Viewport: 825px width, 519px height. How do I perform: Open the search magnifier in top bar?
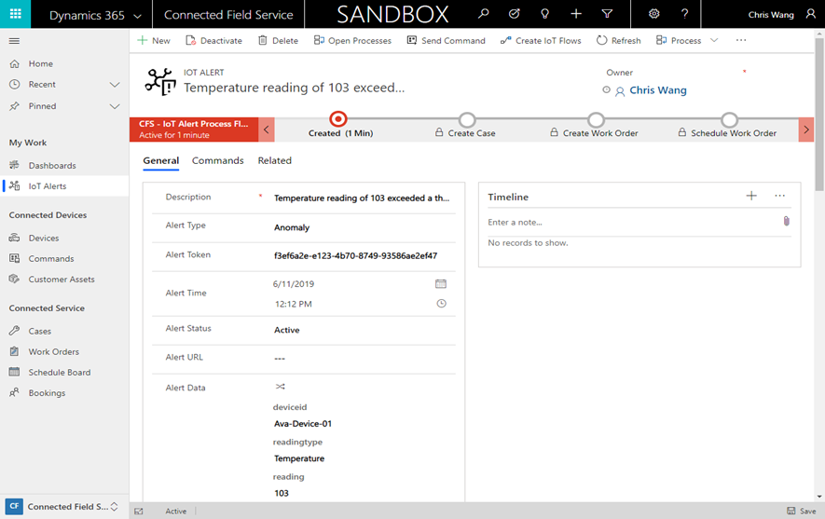point(483,14)
